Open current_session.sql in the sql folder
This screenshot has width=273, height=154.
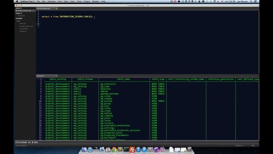click(26, 26)
